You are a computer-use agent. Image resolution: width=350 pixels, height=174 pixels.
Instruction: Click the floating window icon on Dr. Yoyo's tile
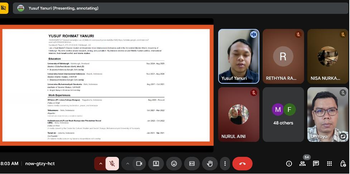pyautogui.click(x=343, y=136)
